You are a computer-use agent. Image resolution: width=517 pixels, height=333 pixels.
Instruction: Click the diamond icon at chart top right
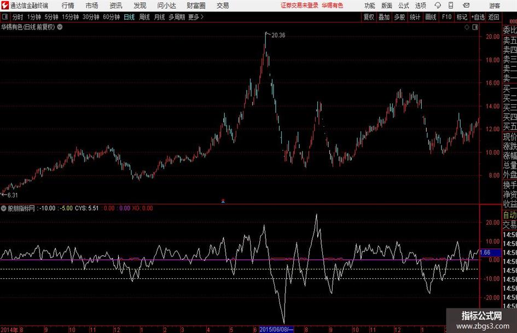(x=467, y=27)
